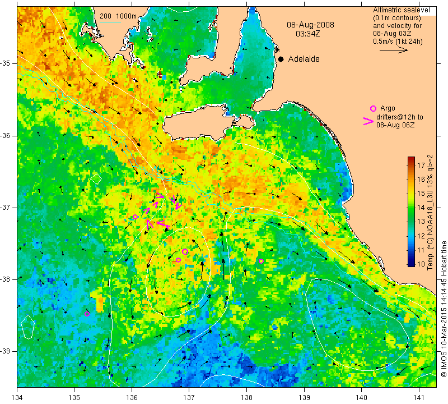Click colorbar tick value 15
This screenshot has width=448, height=404.
tap(421, 194)
